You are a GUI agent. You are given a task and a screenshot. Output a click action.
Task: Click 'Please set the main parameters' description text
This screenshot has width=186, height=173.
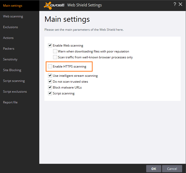[84, 30]
